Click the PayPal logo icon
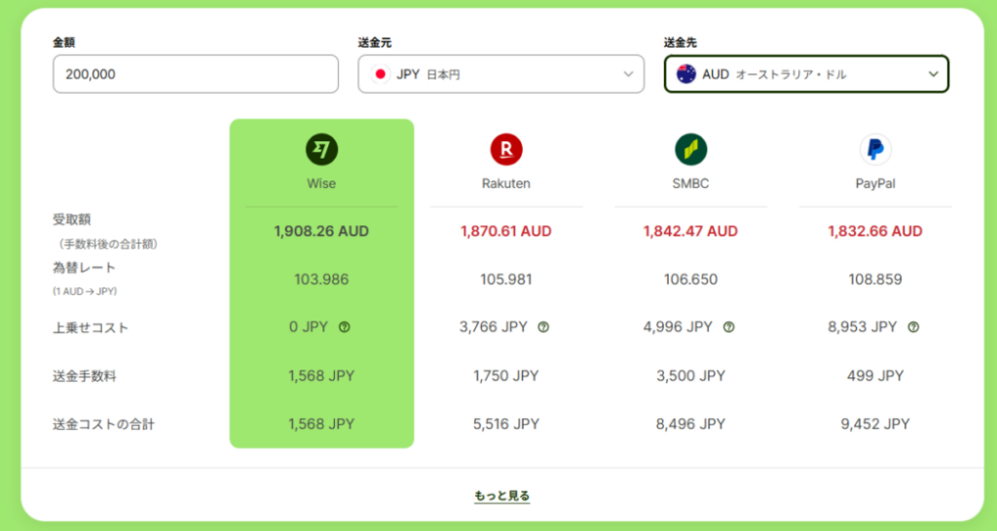Screen dimensions: 997x531 click(x=875, y=149)
